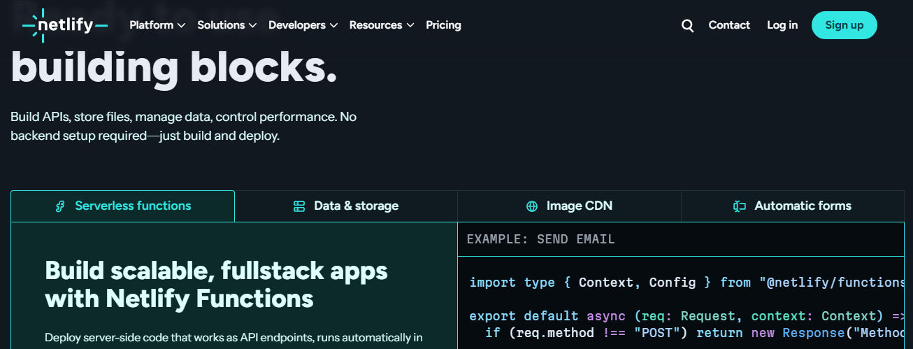Switch to the Image CDN tab
913x349 pixels.
point(569,206)
